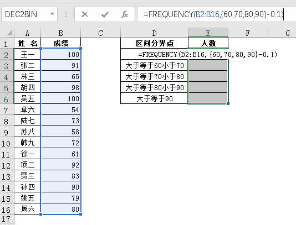This screenshot has width=296, height=225.
Task: Select row 7 header
Action: (6, 110)
